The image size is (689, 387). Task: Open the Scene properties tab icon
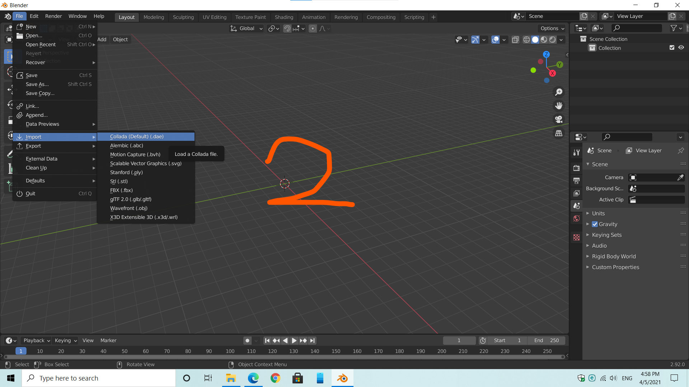[577, 206]
